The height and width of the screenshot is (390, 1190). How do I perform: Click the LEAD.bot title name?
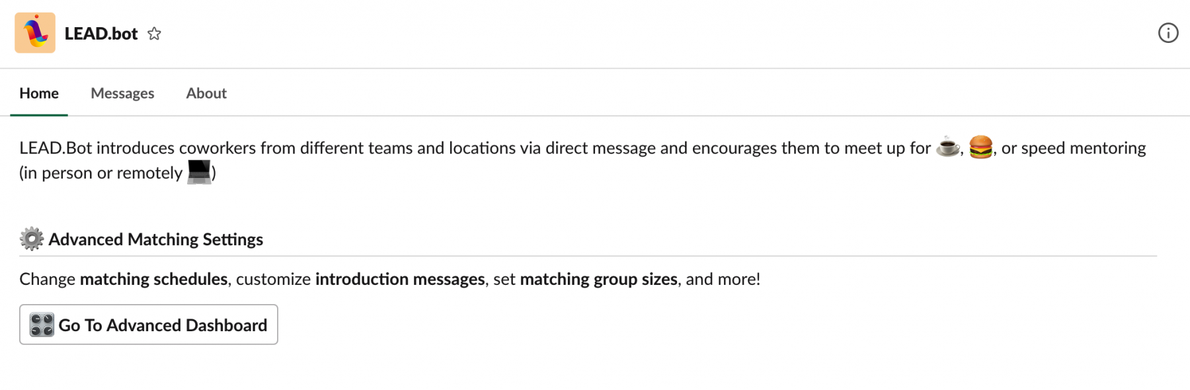click(x=101, y=34)
